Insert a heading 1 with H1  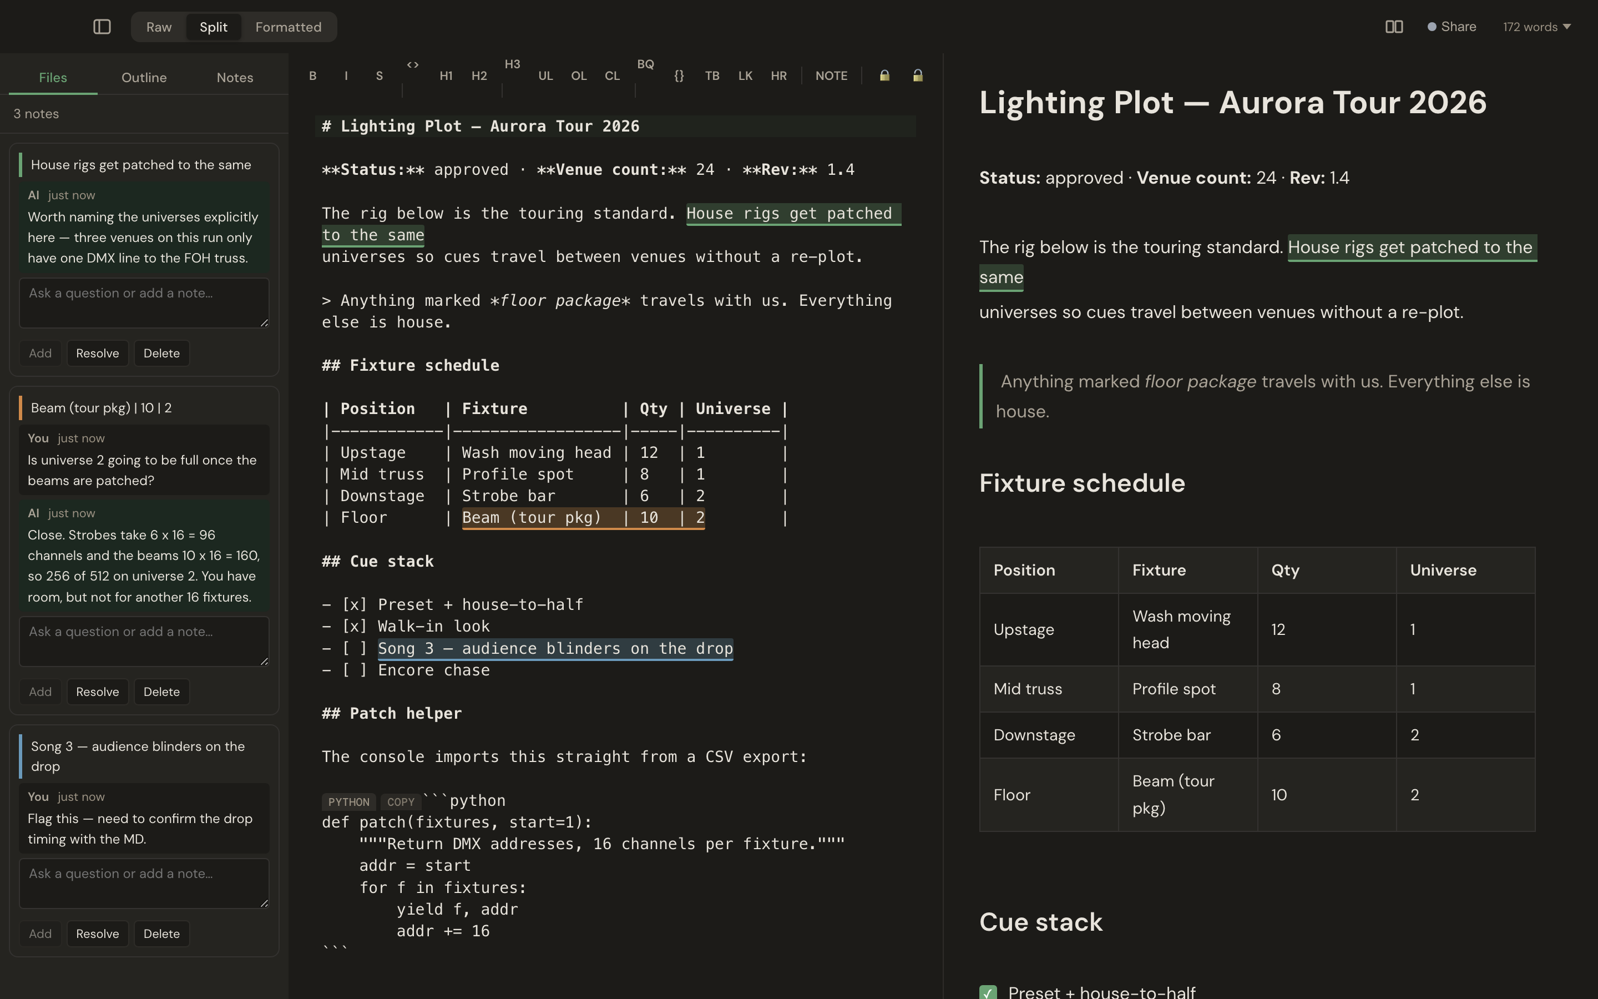coord(446,75)
